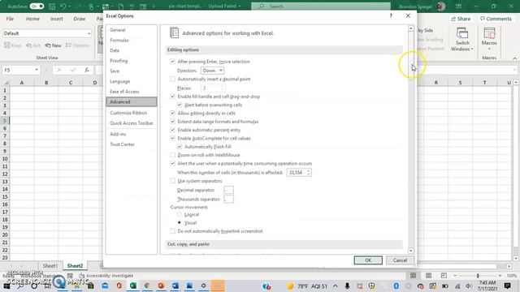Toggle Enable AutoComplete for cell values

[172, 138]
